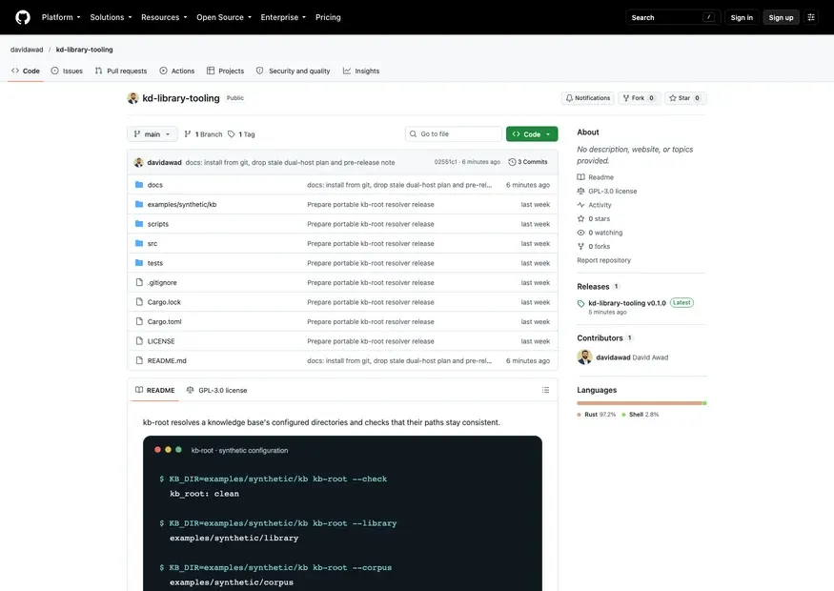Open GPL-3.0 license link in About

[x=607, y=191]
